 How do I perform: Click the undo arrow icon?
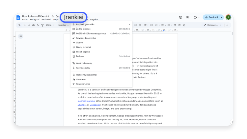point(24,25)
